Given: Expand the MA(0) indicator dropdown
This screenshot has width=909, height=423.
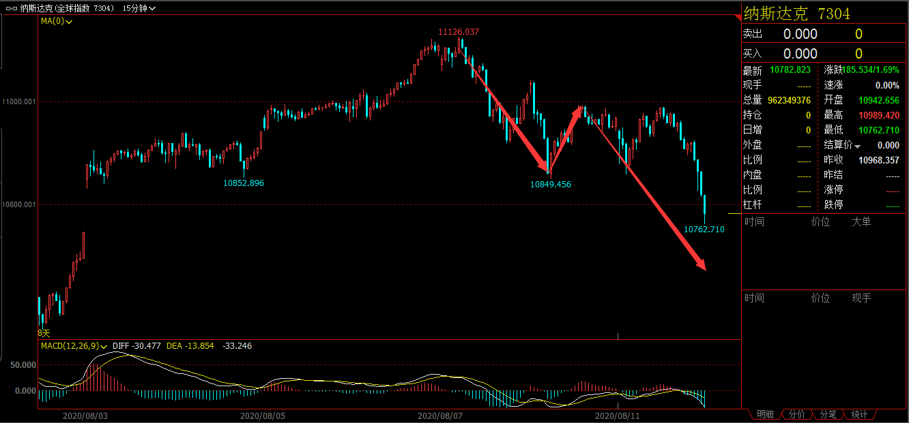Looking at the screenshot, I should click(56, 21).
